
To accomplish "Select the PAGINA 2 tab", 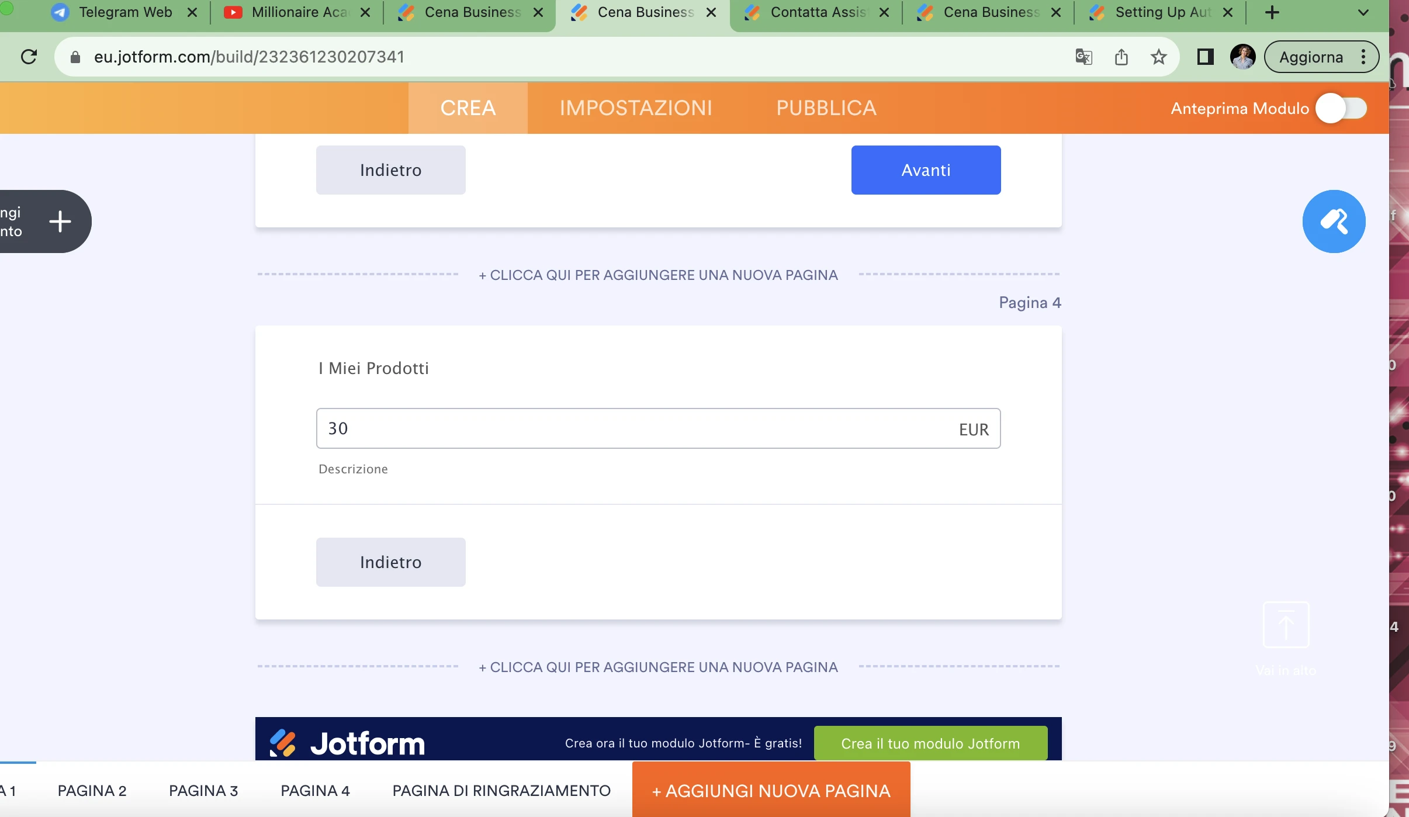I will coord(92,790).
